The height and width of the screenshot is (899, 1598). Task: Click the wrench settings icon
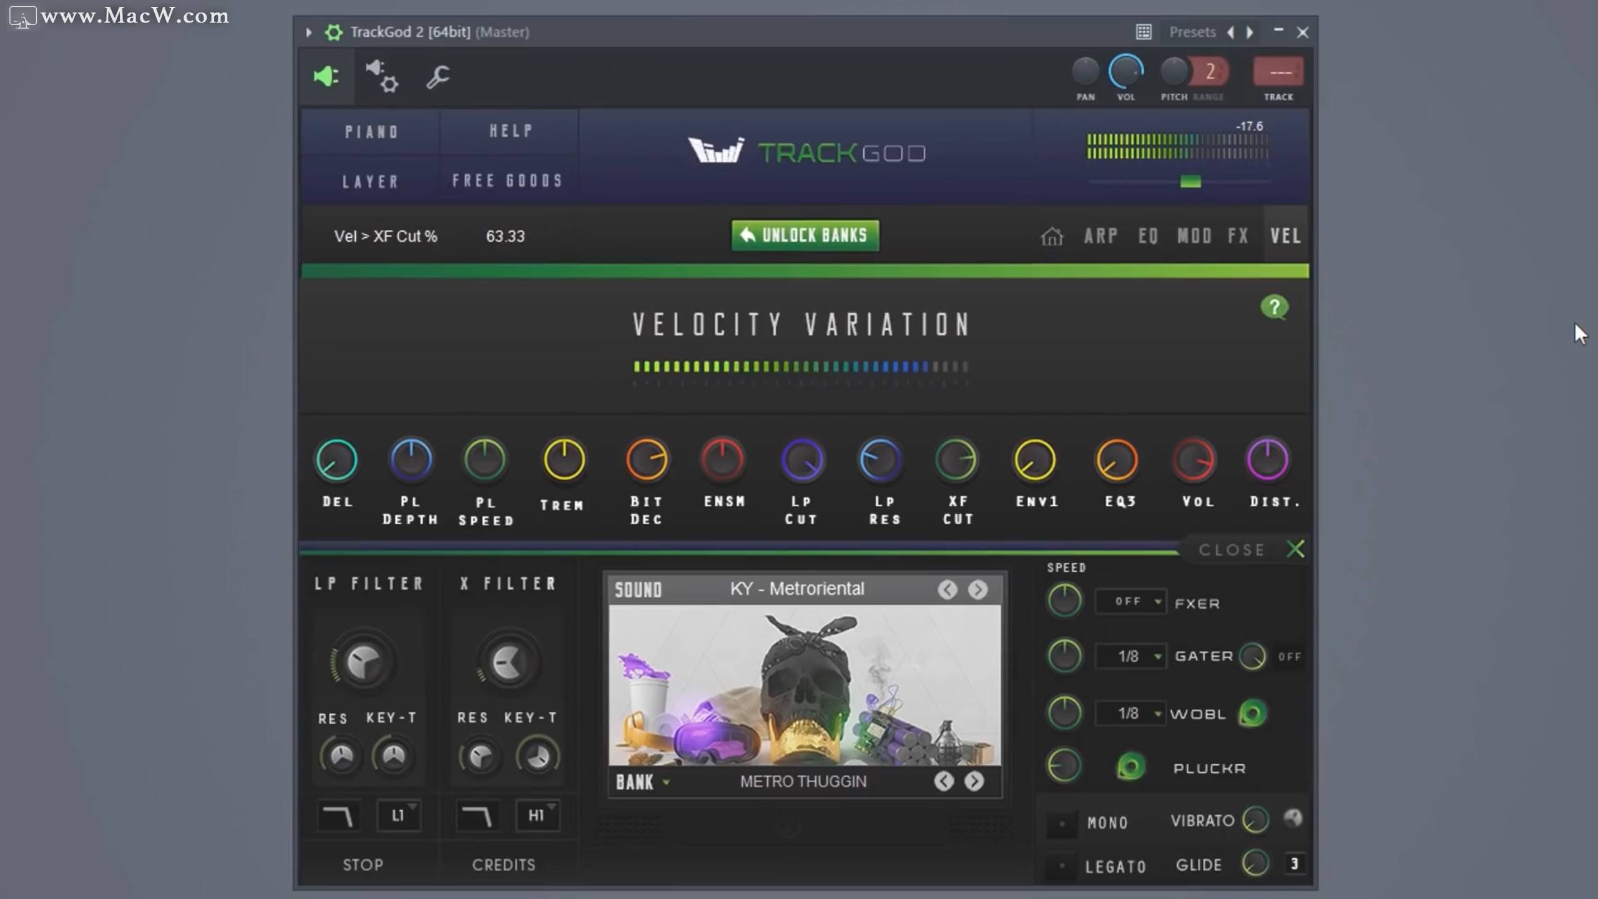coord(438,77)
